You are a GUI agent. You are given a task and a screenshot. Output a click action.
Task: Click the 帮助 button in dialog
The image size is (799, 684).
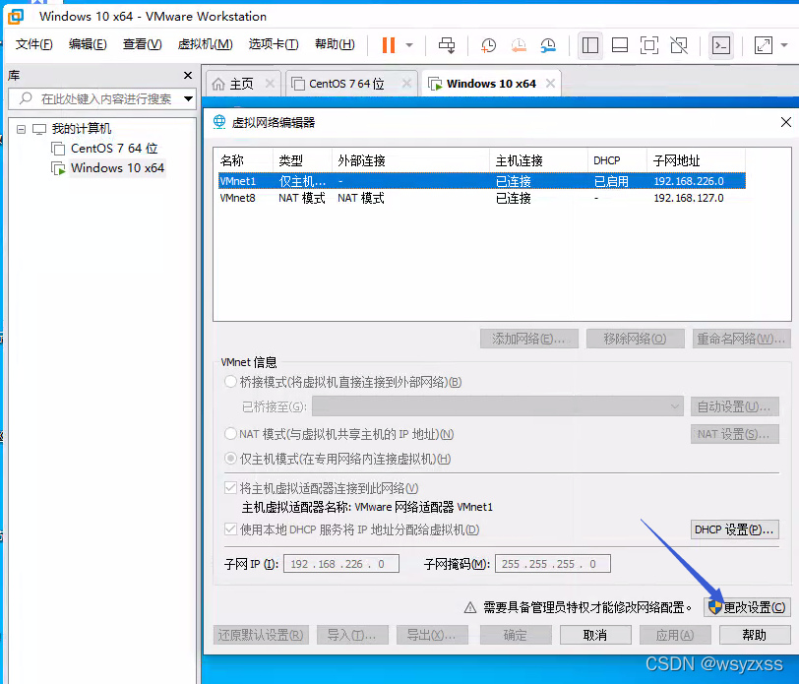pos(755,635)
